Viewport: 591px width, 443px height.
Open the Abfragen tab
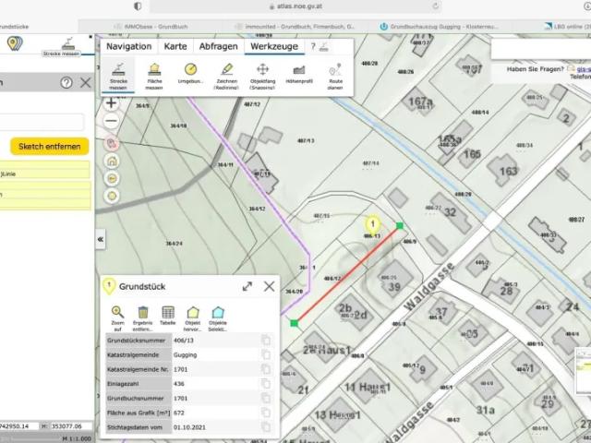coord(218,46)
